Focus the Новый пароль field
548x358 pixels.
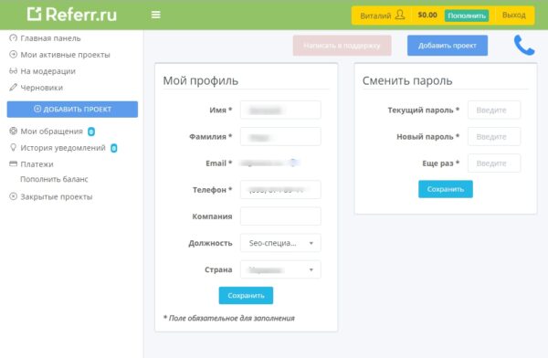pos(494,137)
